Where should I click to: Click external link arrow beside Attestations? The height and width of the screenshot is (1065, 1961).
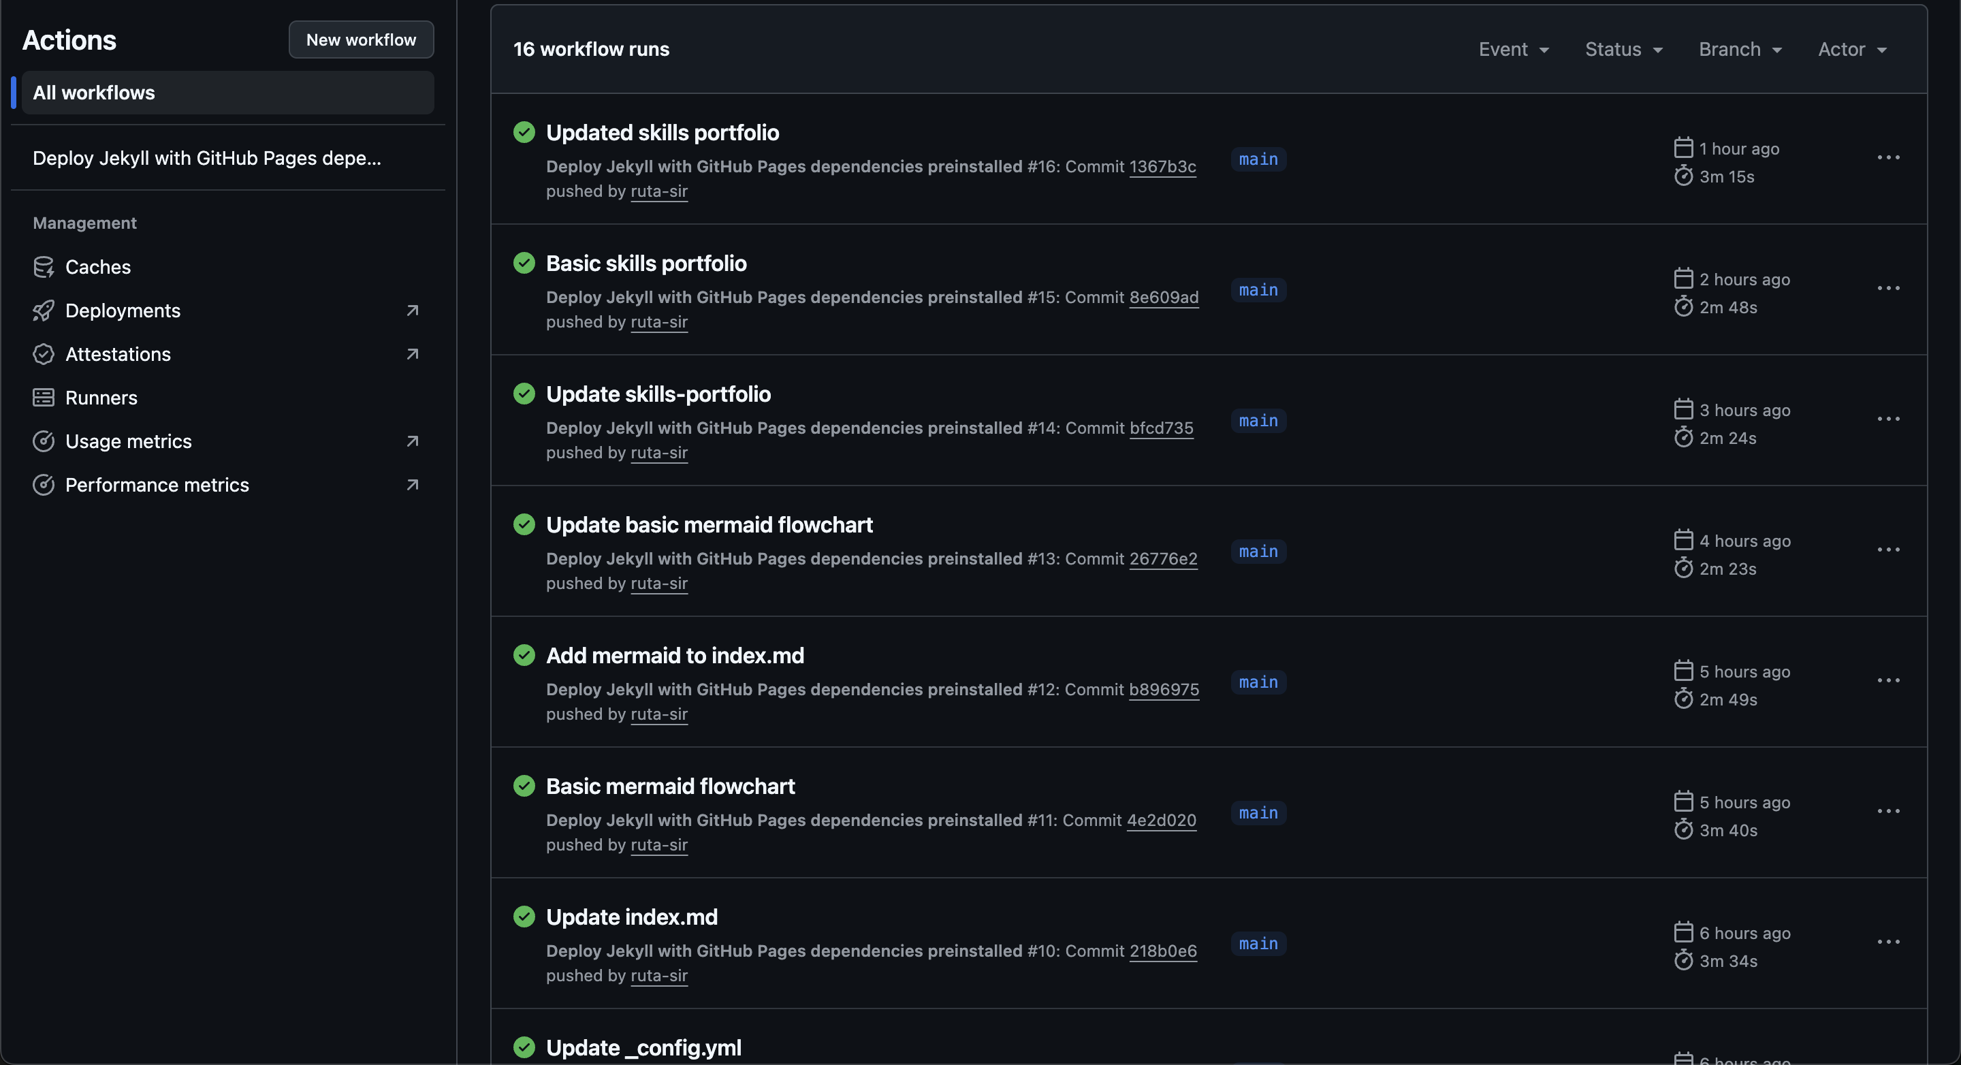pyautogui.click(x=413, y=354)
